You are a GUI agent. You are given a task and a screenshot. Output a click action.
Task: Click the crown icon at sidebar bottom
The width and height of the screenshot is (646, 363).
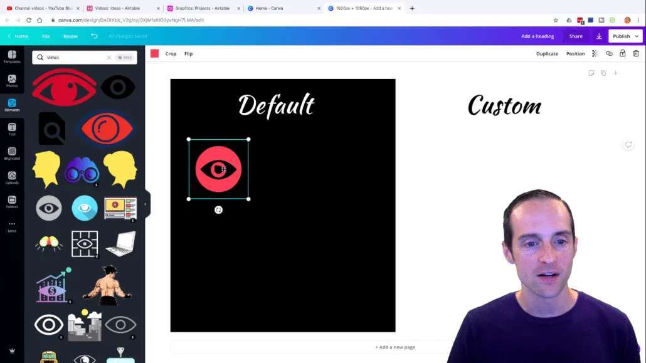(12, 351)
